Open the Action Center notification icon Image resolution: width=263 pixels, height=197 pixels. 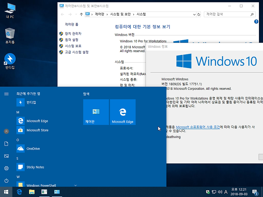click(255, 192)
